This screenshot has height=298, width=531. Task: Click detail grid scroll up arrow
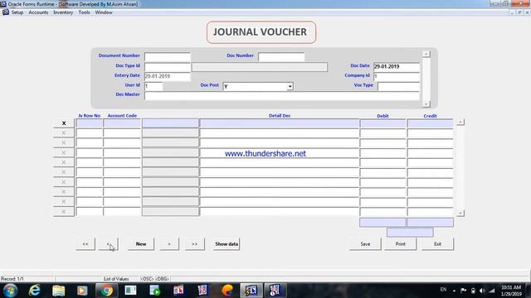(460, 122)
